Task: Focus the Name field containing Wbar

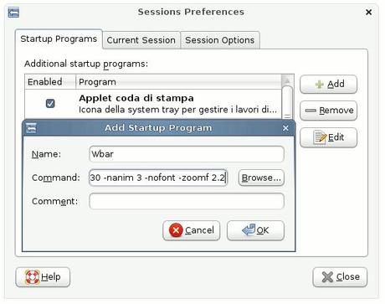Action: coord(187,154)
